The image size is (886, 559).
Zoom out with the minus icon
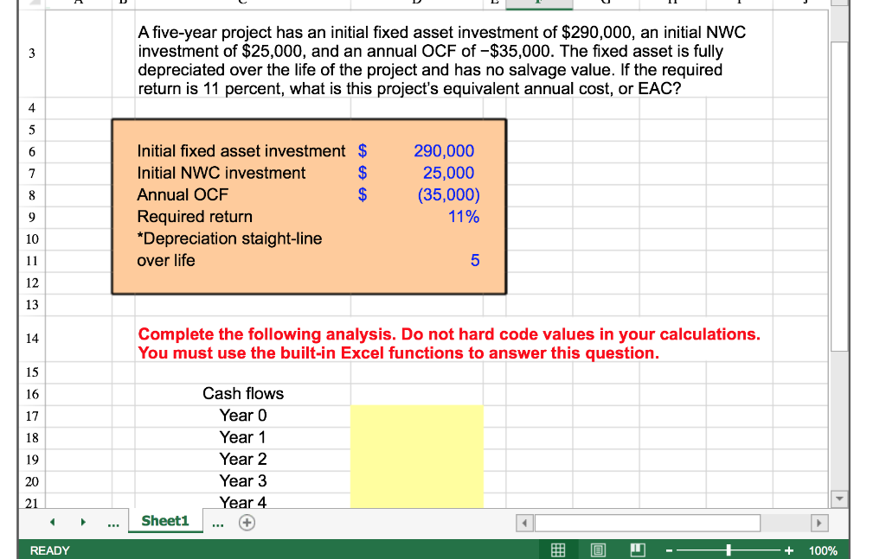coord(669,549)
